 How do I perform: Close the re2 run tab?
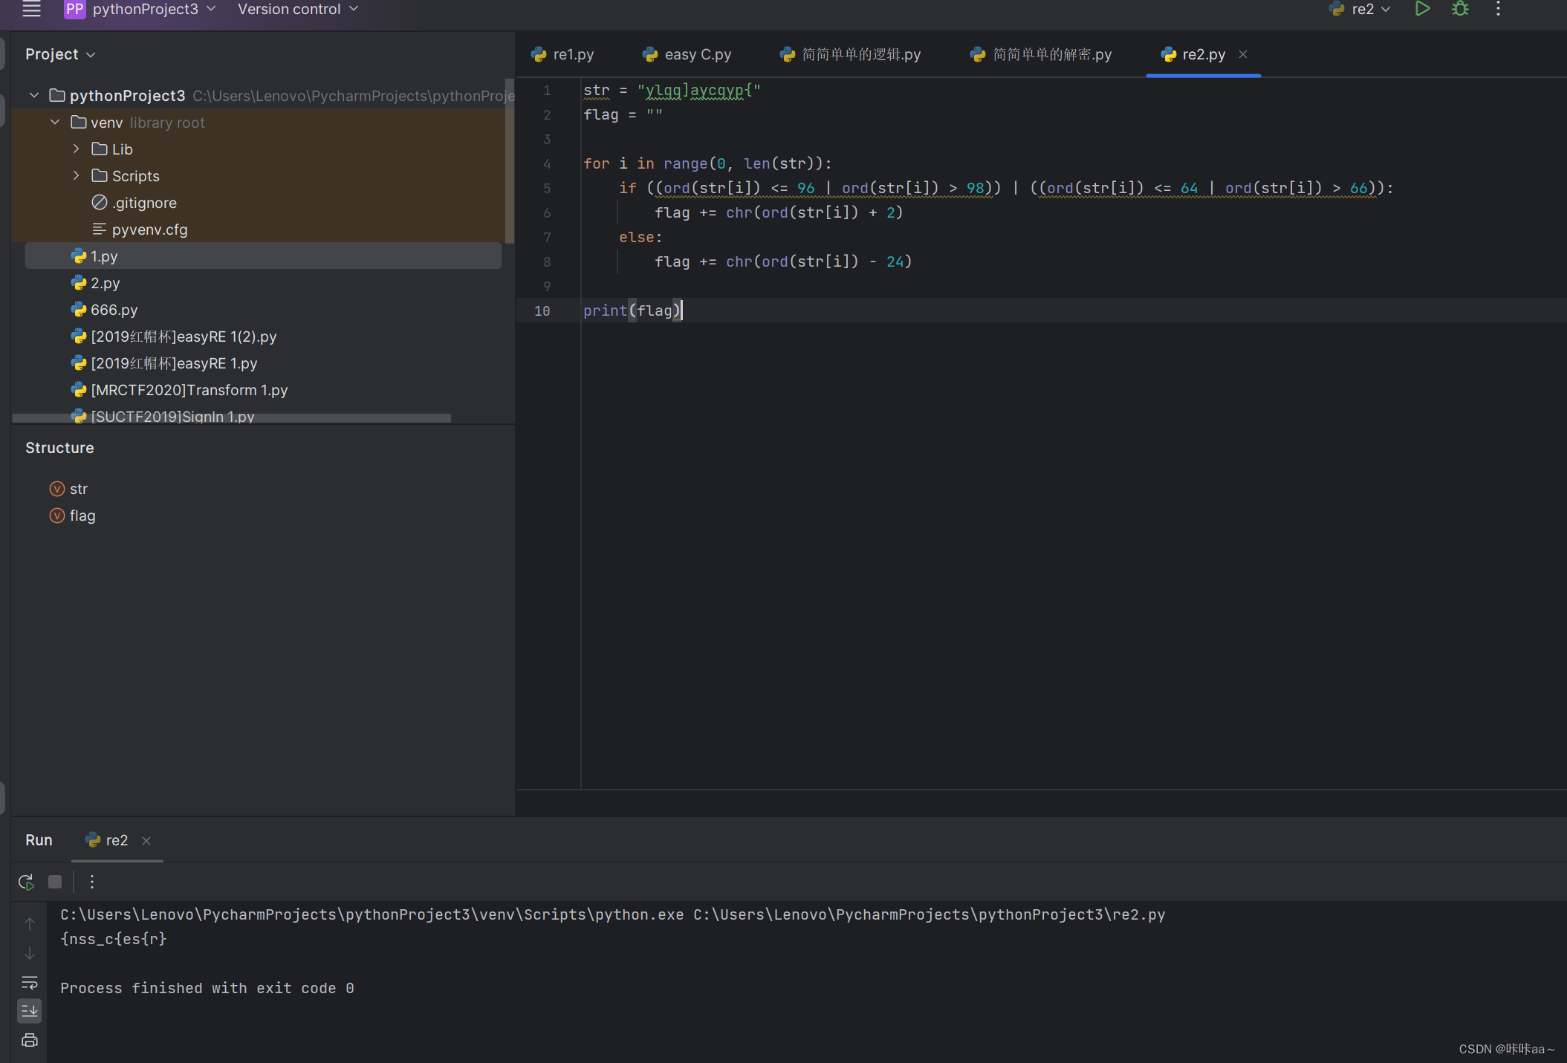tap(146, 841)
